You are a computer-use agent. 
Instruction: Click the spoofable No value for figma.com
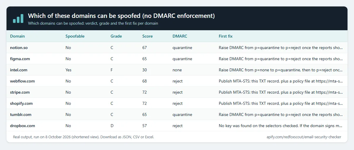(68, 59)
